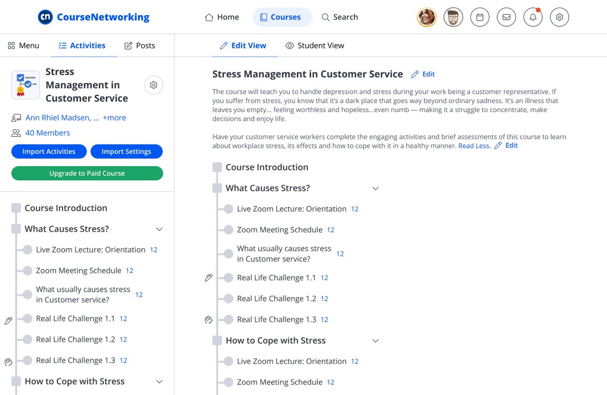This screenshot has width=607, height=395.
Task: Select the Student View tab
Action: (x=315, y=46)
